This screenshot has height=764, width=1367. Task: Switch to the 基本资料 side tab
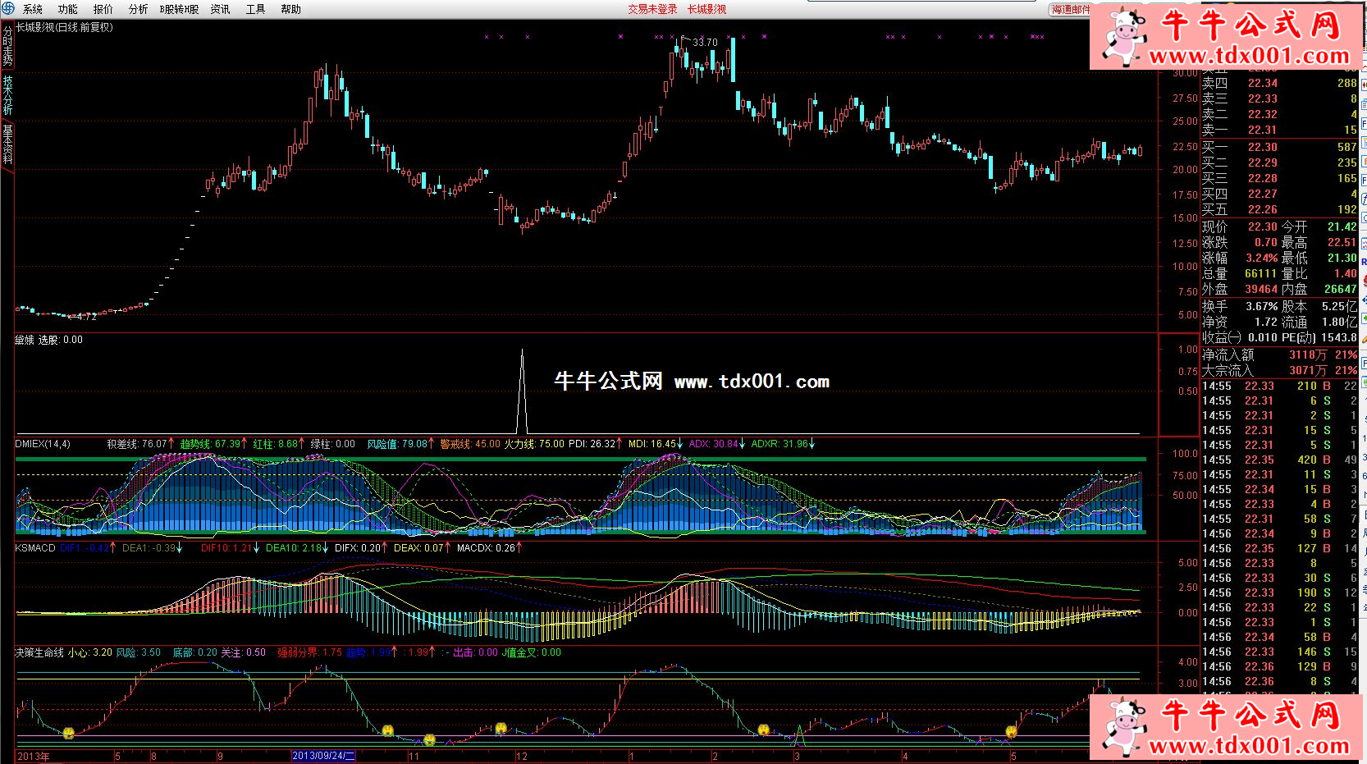7,144
